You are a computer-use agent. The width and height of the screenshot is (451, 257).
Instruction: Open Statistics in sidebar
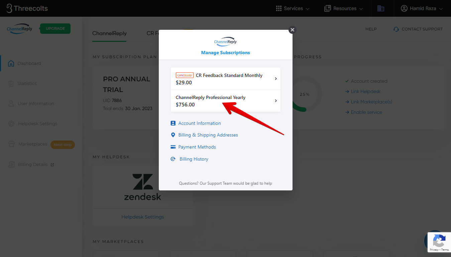click(27, 83)
